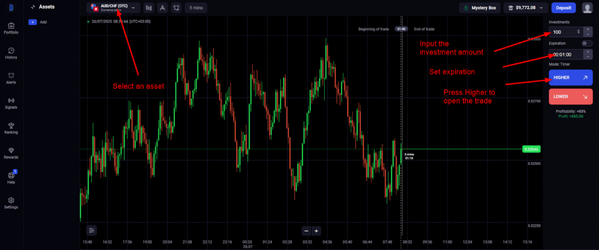599x250 pixels.
Task: Open the Signals section
Action: (11, 103)
